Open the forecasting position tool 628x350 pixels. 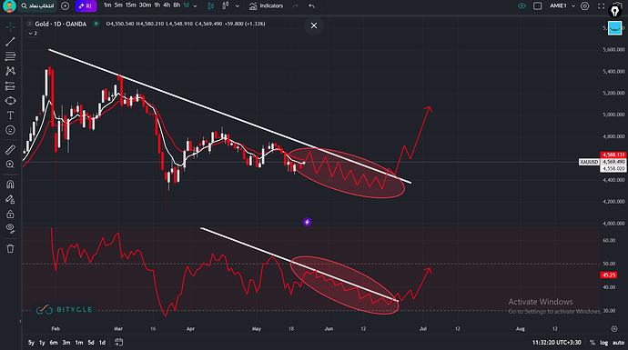point(10,86)
